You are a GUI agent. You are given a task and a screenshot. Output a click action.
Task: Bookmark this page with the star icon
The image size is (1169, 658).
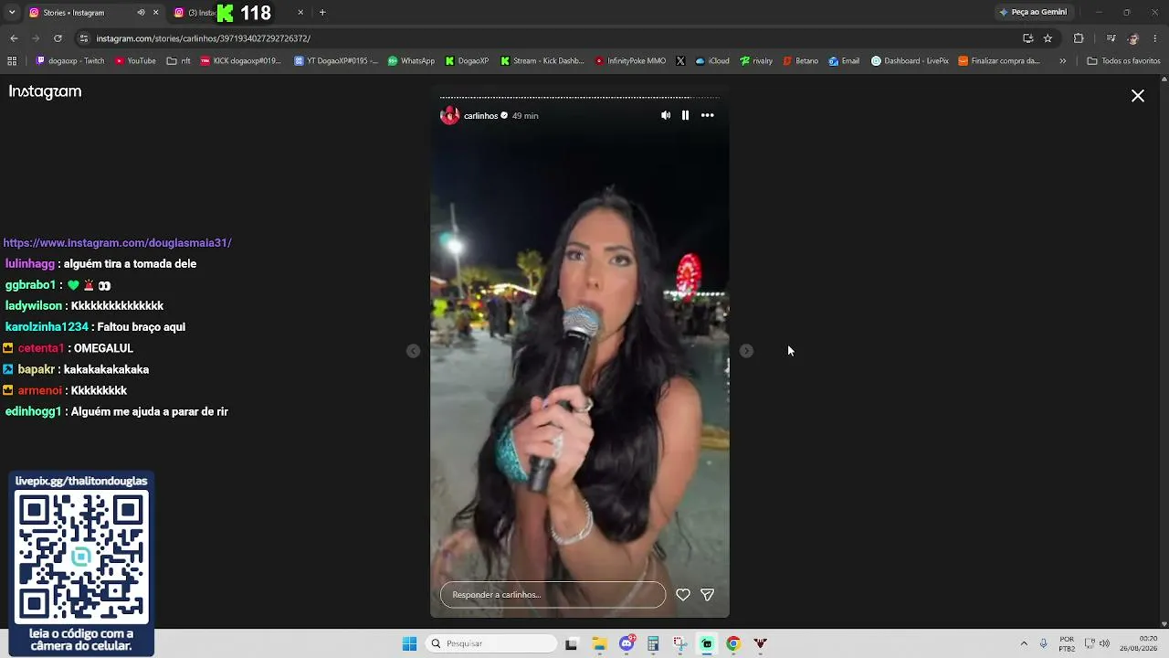coord(1048,38)
